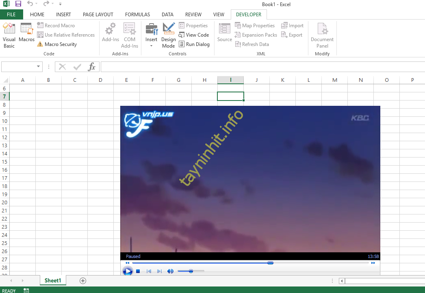Select the Sheet1 worksheet tab
425x293 pixels.
click(x=53, y=280)
